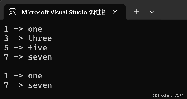Click the word "three" in the output

coord(40,38)
